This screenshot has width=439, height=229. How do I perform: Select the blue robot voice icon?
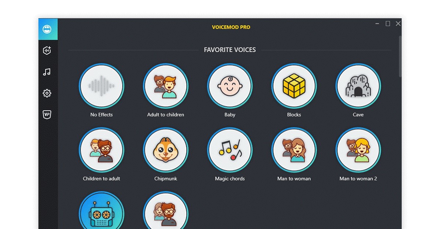[x=101, y=211]
